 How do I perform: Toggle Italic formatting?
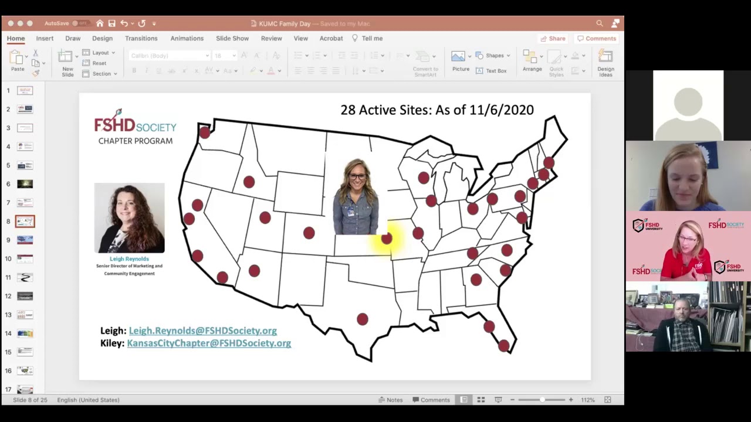coord(146,70)
